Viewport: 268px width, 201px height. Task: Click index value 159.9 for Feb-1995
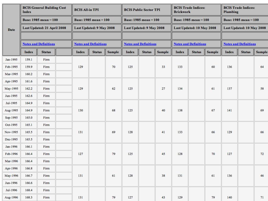pyautogui.click(x=29, y=67)
